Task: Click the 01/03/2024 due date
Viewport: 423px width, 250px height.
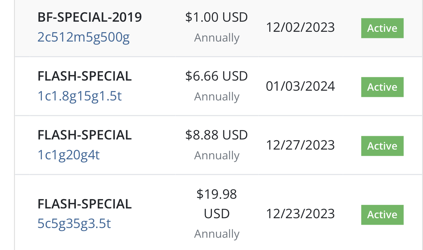Action: pyautogui.click(x=300, y=86)
